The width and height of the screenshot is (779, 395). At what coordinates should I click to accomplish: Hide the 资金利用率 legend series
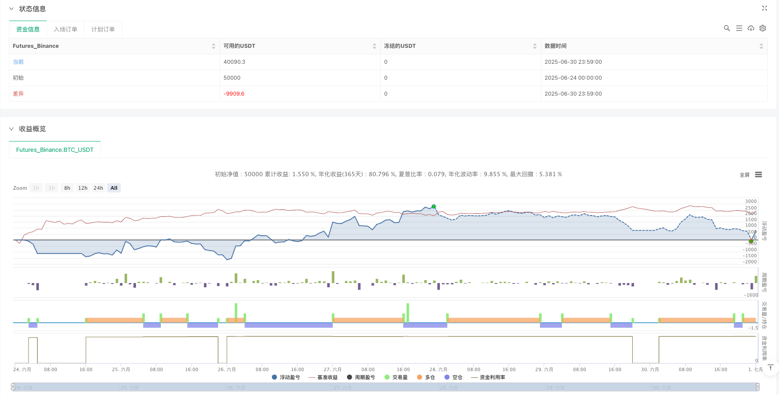pyautogui.click(x=488, y=377)
